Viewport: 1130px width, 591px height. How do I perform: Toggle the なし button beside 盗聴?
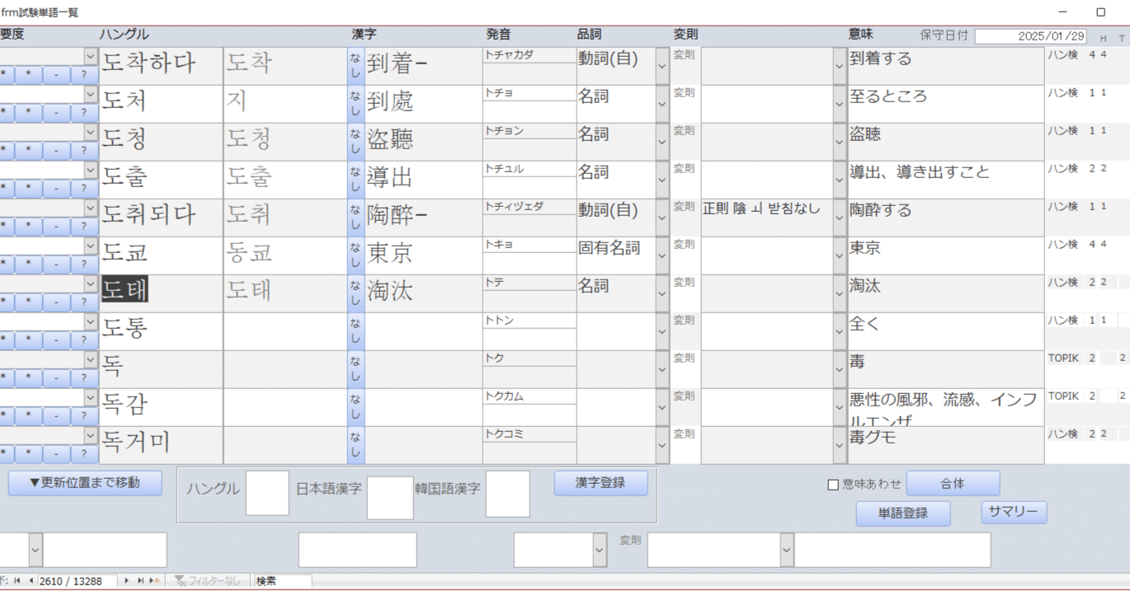355,142
